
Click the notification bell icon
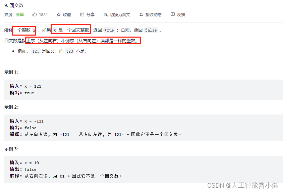[x=141, y=14]
